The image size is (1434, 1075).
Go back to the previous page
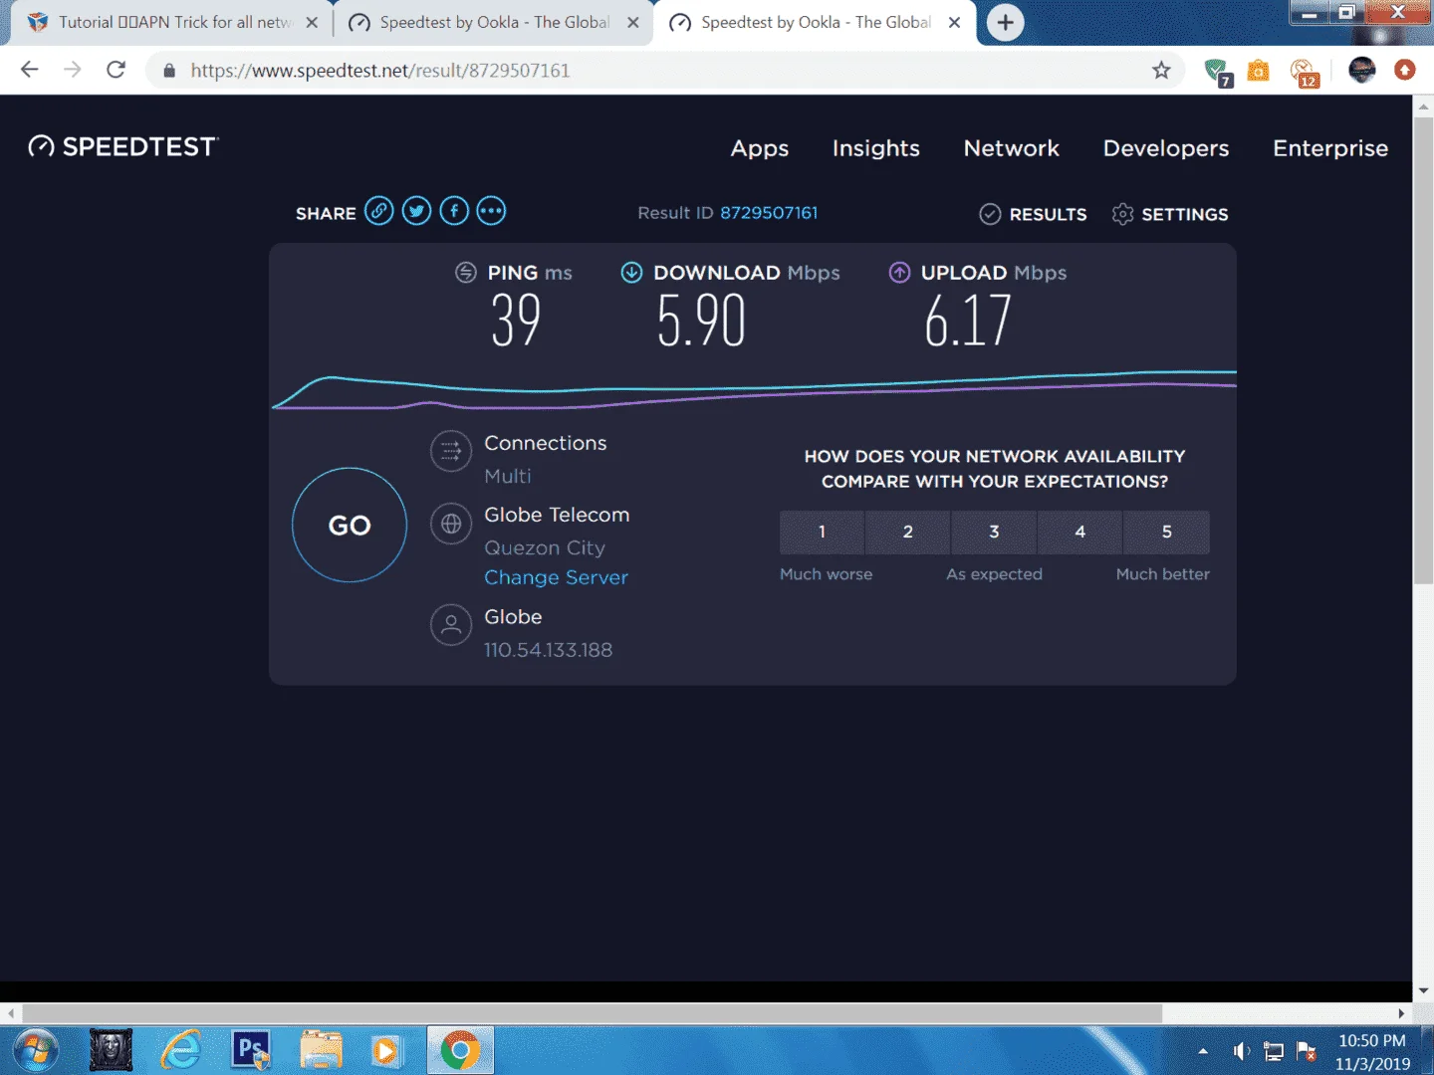30,70
